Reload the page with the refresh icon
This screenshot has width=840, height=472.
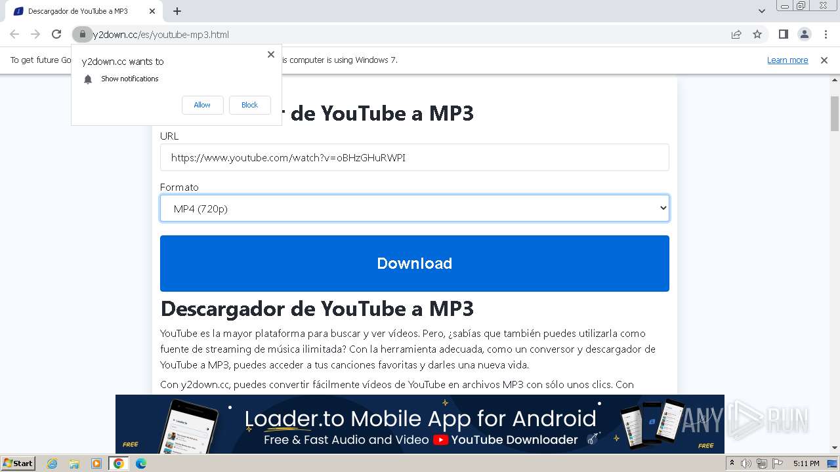[56, 34]
